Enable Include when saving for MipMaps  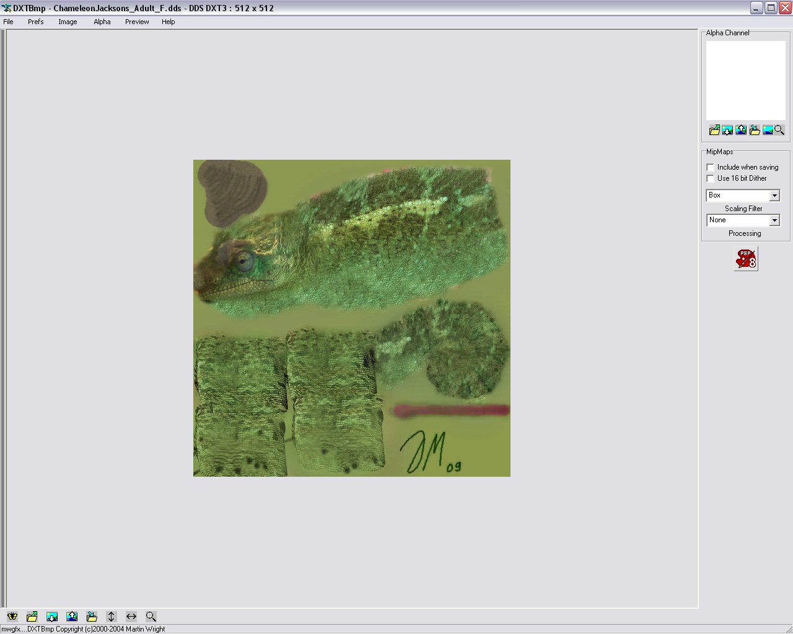711,167
